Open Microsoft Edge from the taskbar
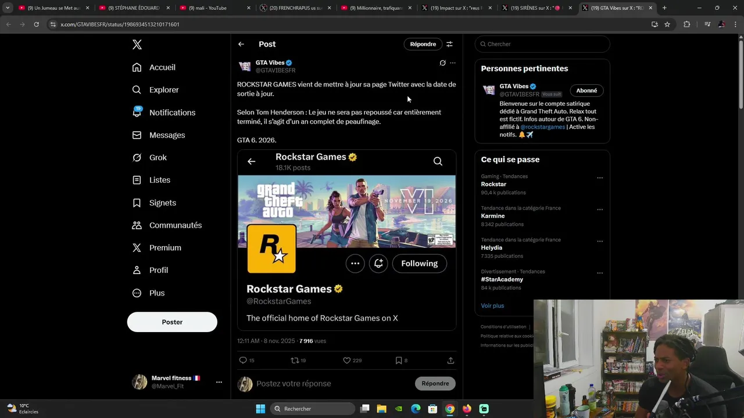The image size is (744, 418). tap(416, 409)
